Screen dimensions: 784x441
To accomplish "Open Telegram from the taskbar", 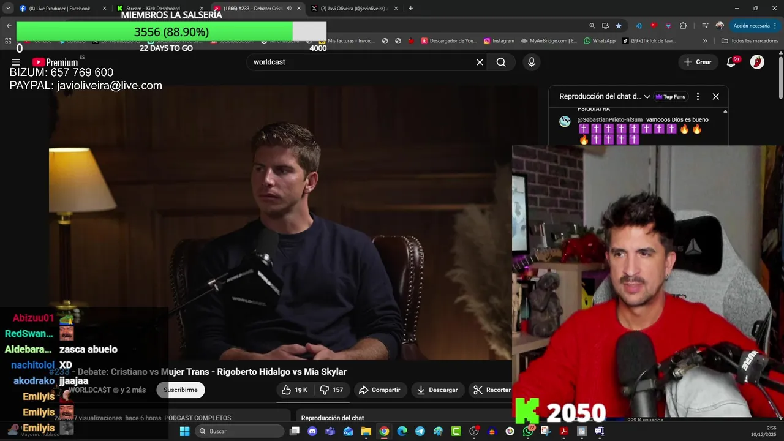I will point(420,431).
